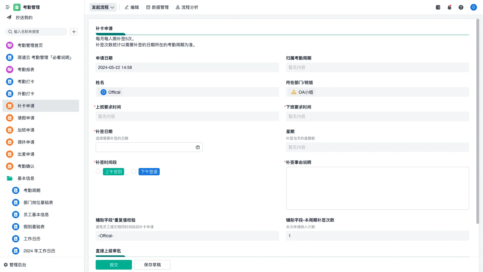Select the 上午签到 radio button
Image resolution: width=483 pixels, height=272 pixels.
98,171
